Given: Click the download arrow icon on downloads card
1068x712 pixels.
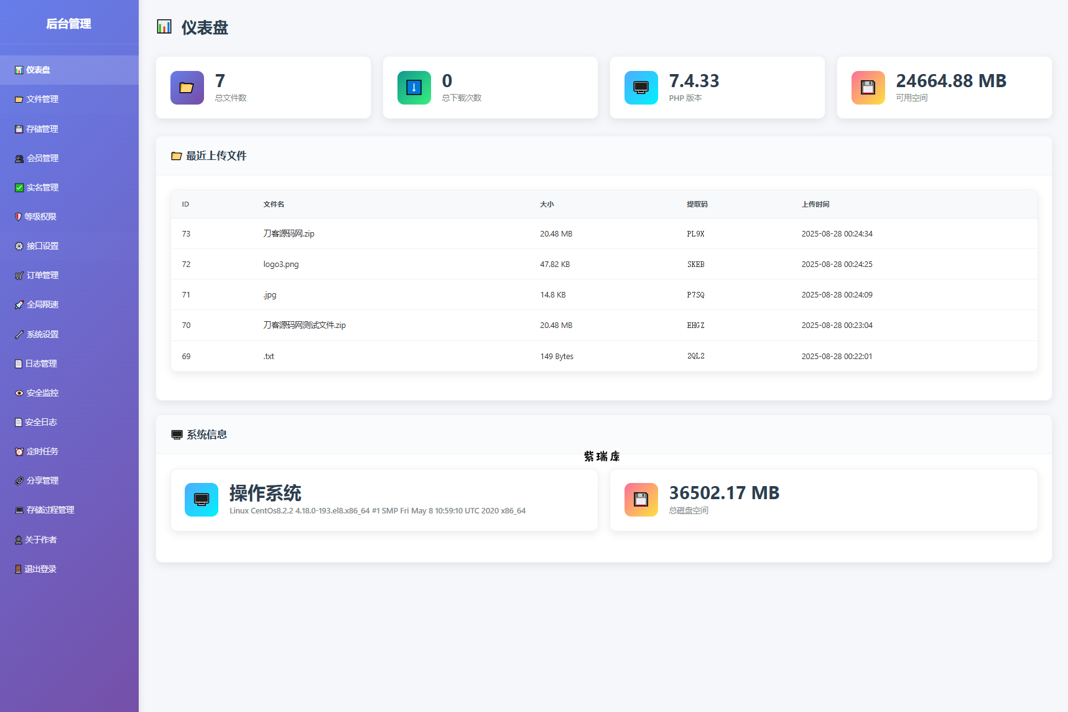Looking at the screenshot, I should click(414, 88).
